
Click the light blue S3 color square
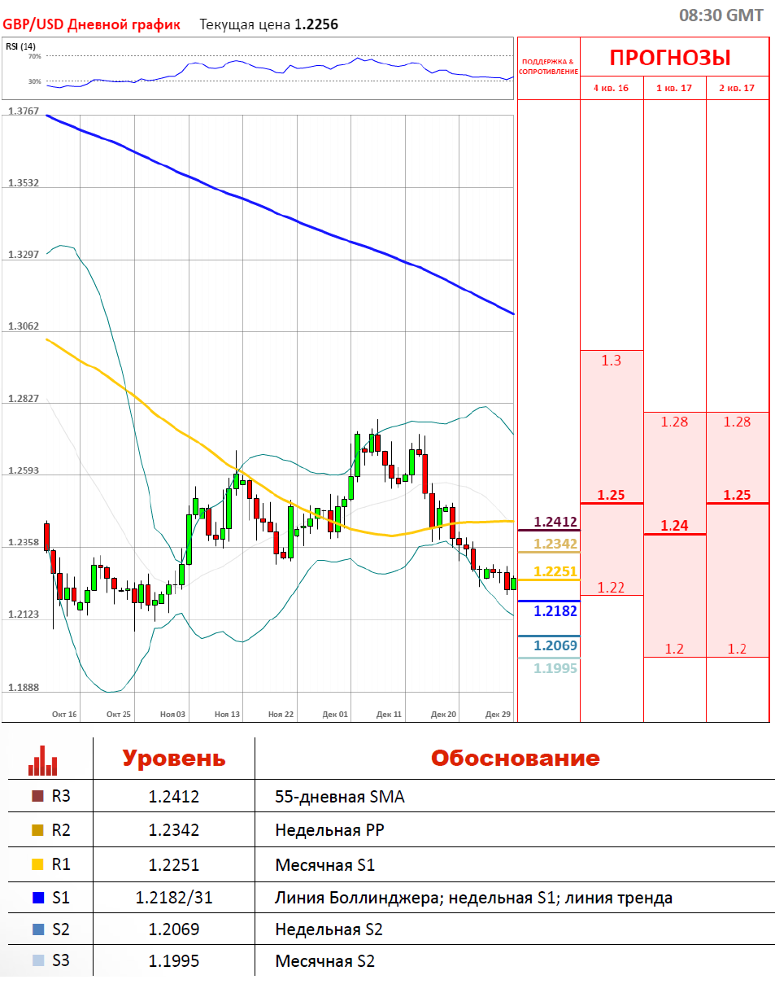(x=37, y=961)
